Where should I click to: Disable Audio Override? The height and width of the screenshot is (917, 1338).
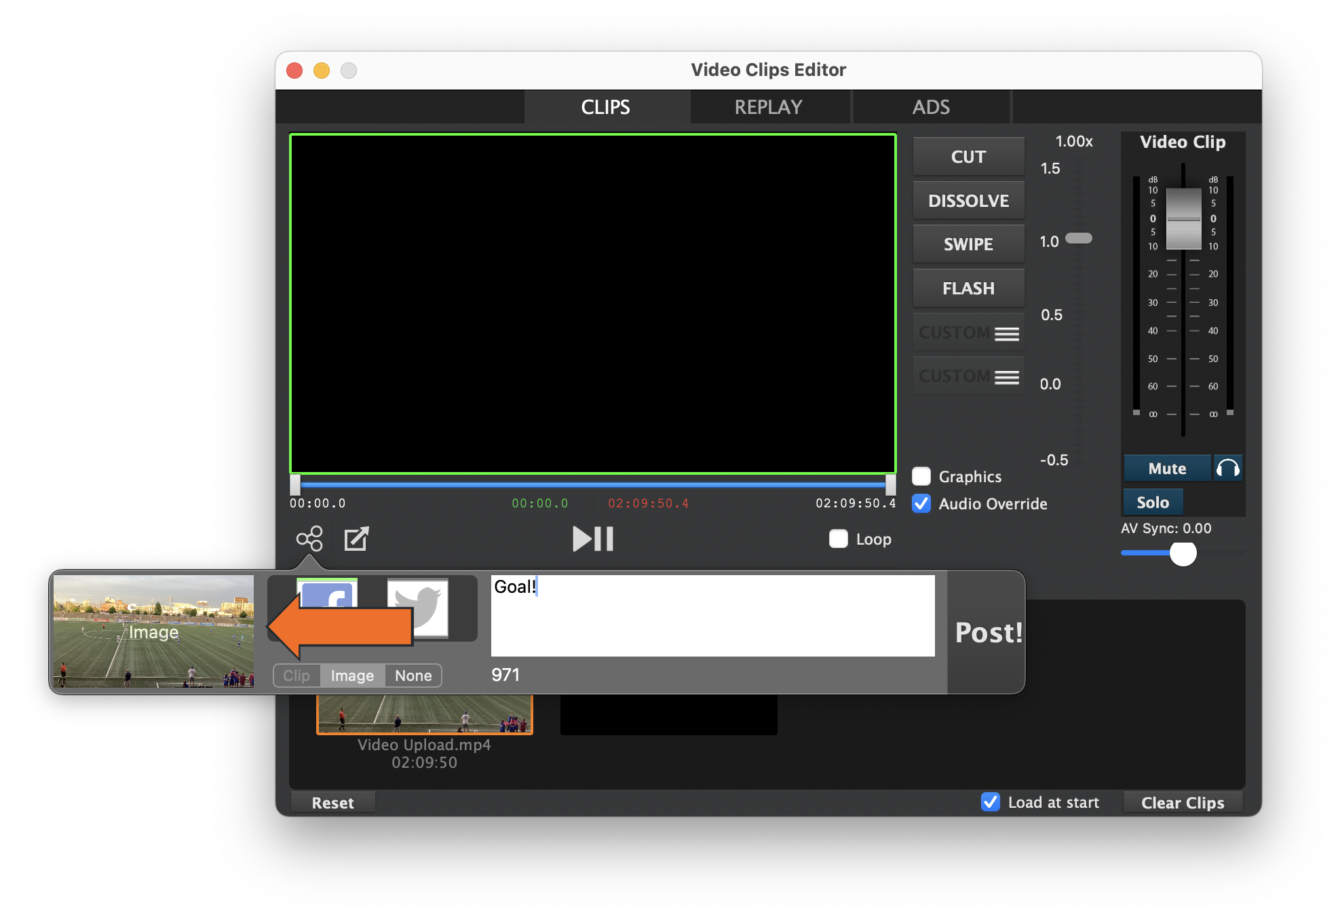[921, 504]
